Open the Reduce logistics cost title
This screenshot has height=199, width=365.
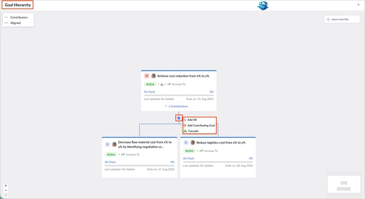pyautogui.click(x=221, y=142)
